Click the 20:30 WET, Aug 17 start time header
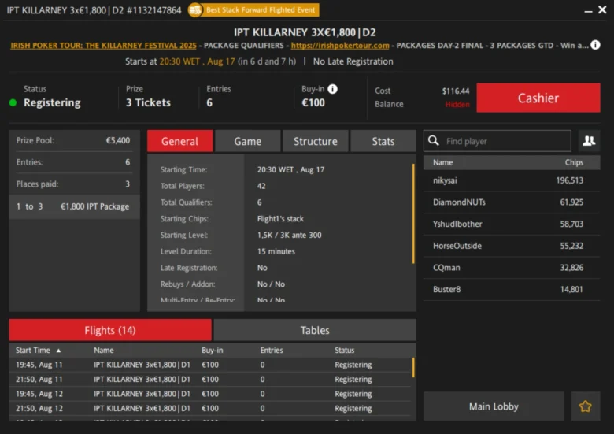Image resolution: width=614 pixels, height=434 pixels. pos(198,61)
